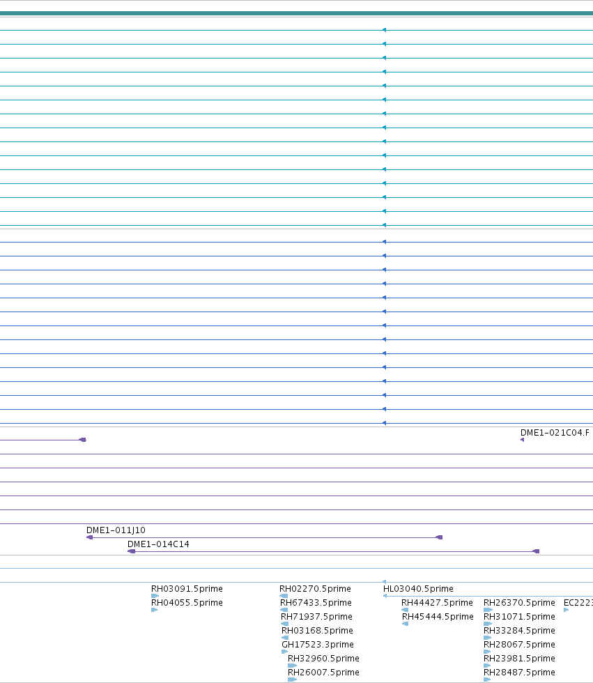Open the RH67433.5prime feature label
This screenshot has width=593, height=683.
316,602
